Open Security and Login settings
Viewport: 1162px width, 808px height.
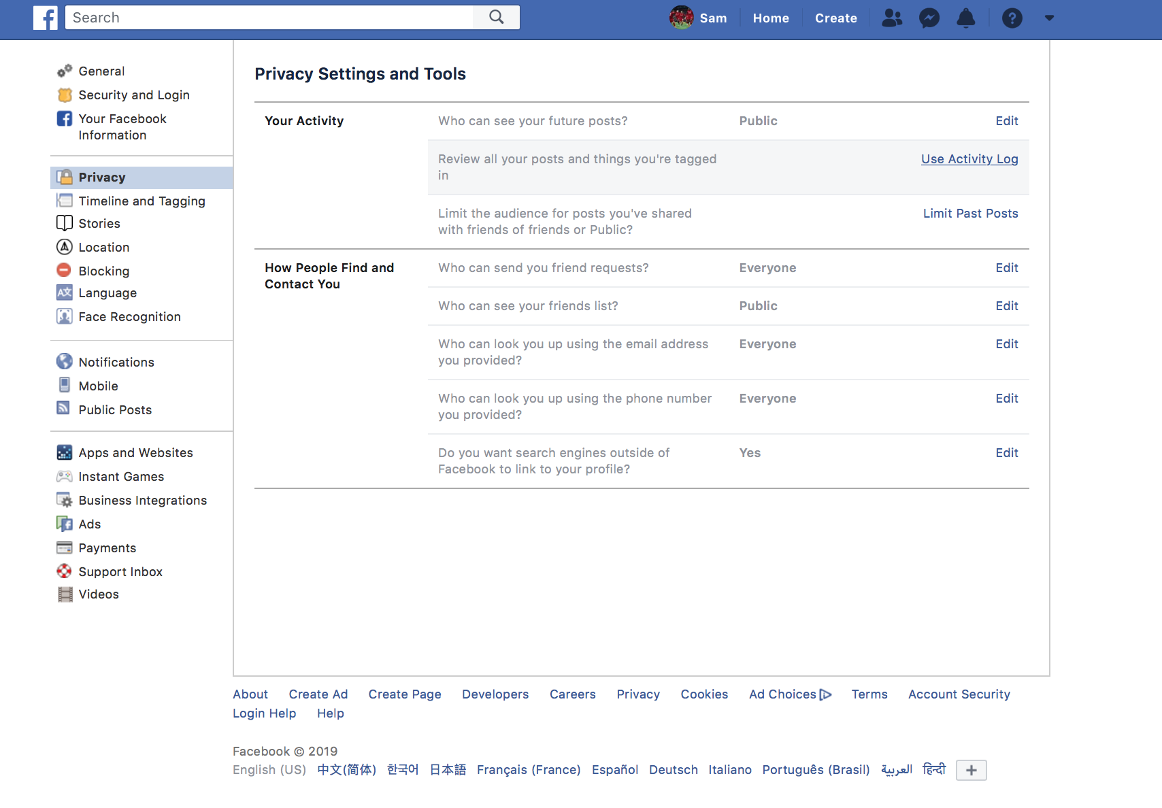133,95
